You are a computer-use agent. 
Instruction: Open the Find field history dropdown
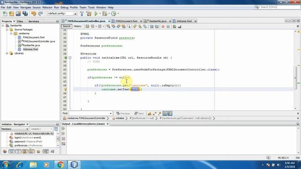tap(111, 114)
